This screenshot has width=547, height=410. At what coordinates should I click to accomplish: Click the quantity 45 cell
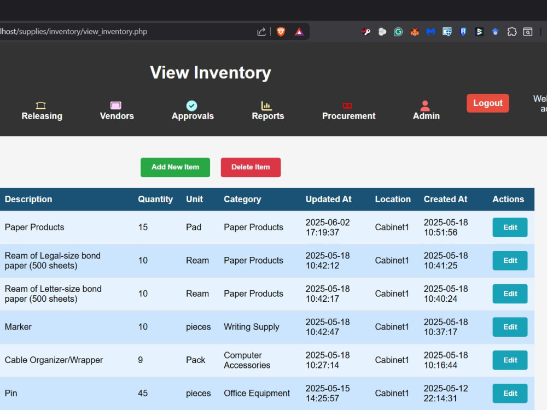(x=143, y=393)
